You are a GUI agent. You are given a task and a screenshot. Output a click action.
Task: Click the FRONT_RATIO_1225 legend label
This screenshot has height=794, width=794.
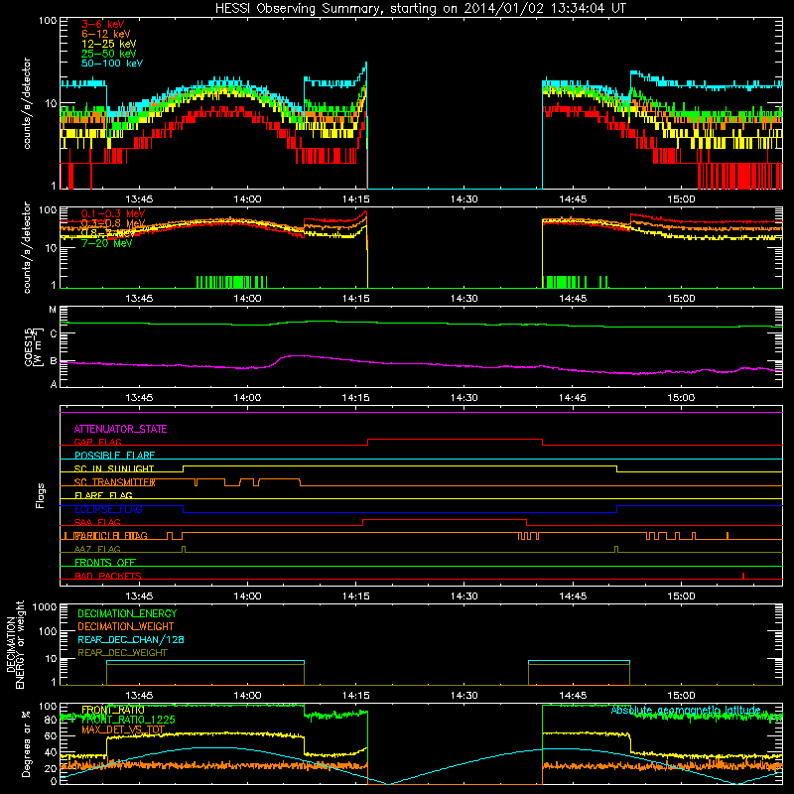(128, 720)
